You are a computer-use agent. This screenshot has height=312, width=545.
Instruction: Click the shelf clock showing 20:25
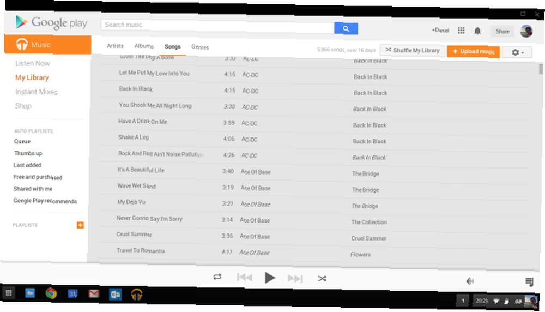(x=482, y=301)
